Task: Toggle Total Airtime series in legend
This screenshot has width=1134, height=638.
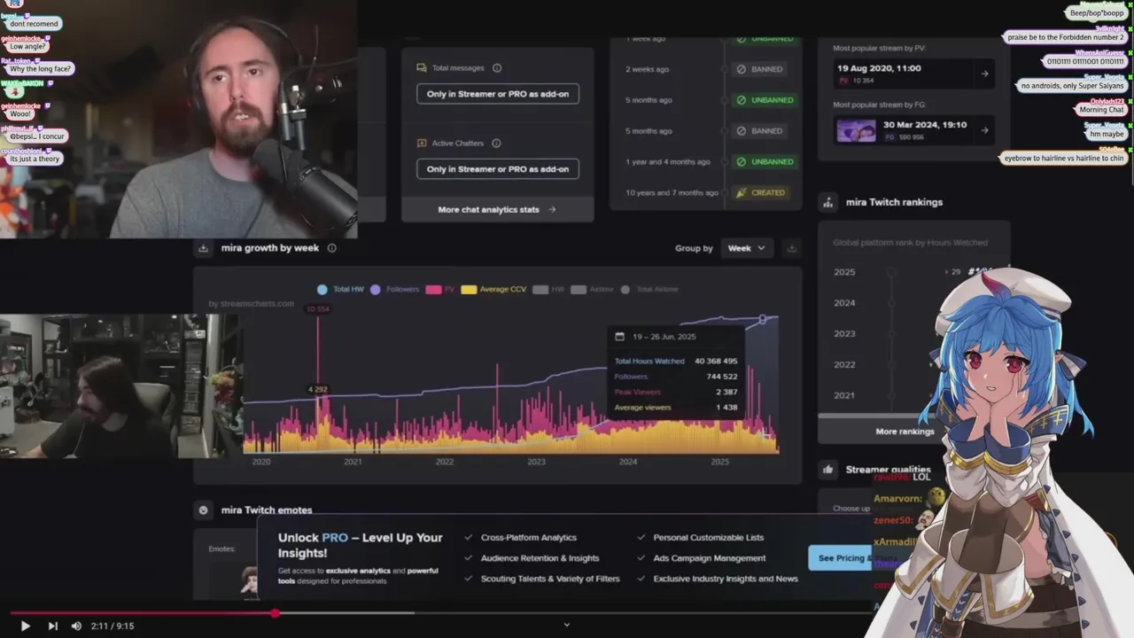Action: [649, 289]
